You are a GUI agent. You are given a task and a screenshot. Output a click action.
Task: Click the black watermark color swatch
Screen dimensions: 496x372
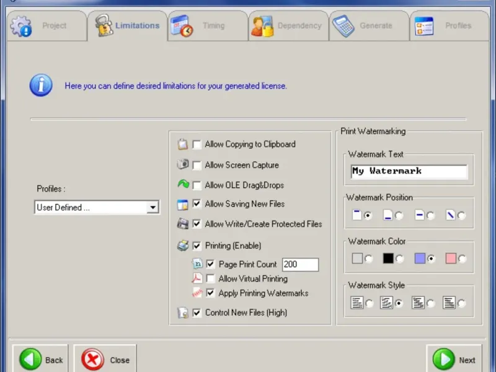coord(388,259)
